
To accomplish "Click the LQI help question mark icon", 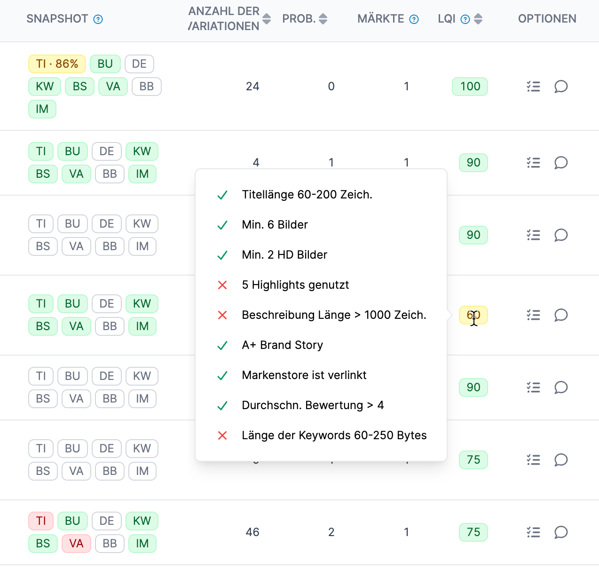I will [465, 19].
